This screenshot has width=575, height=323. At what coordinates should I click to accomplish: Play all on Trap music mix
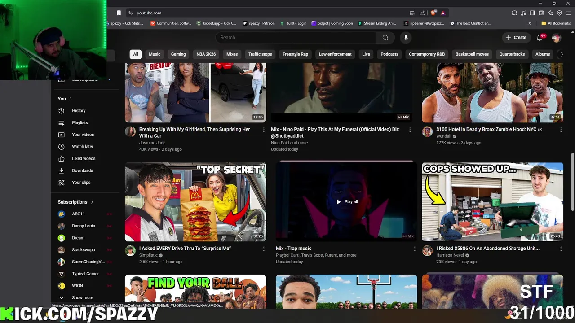click(347, 202)
